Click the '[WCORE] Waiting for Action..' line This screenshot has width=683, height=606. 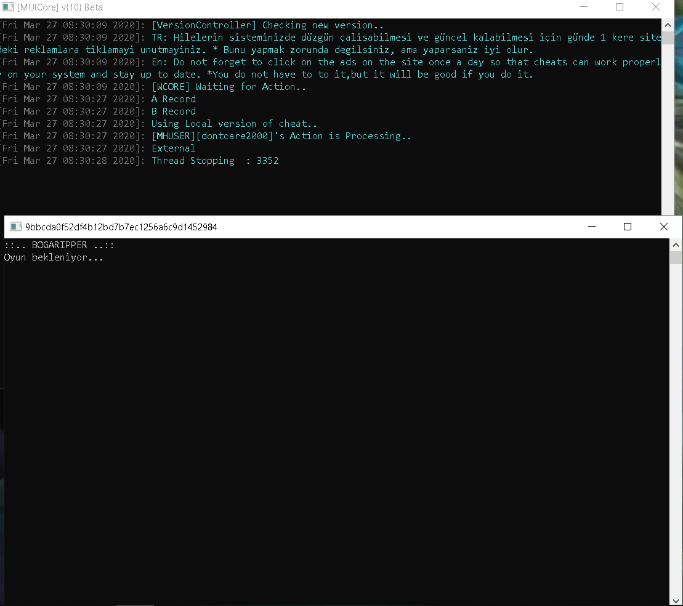click(x=228, y=87)
